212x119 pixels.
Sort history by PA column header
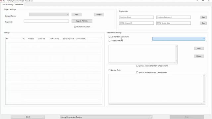pos(24,39)
